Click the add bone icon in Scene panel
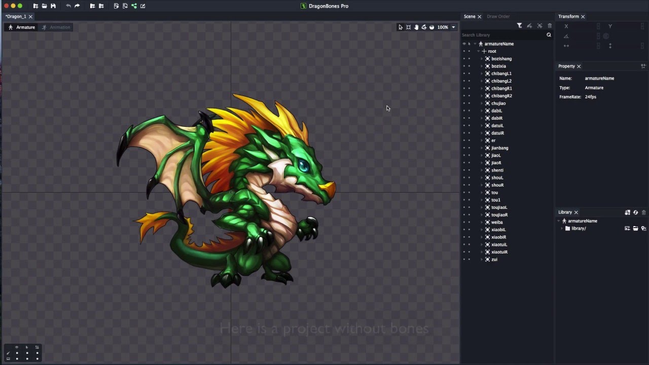The width and height of the screenshot is (649, 365). click(x=529, y=25)
